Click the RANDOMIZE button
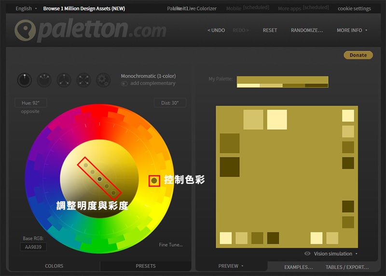Screen dimensions: 386x276 (307, 30)
